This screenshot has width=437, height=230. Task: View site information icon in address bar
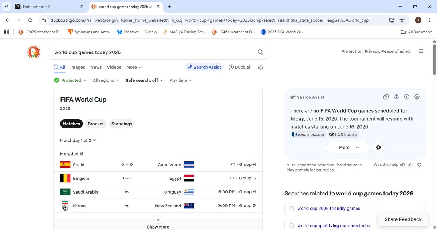[x=44, y=20]
